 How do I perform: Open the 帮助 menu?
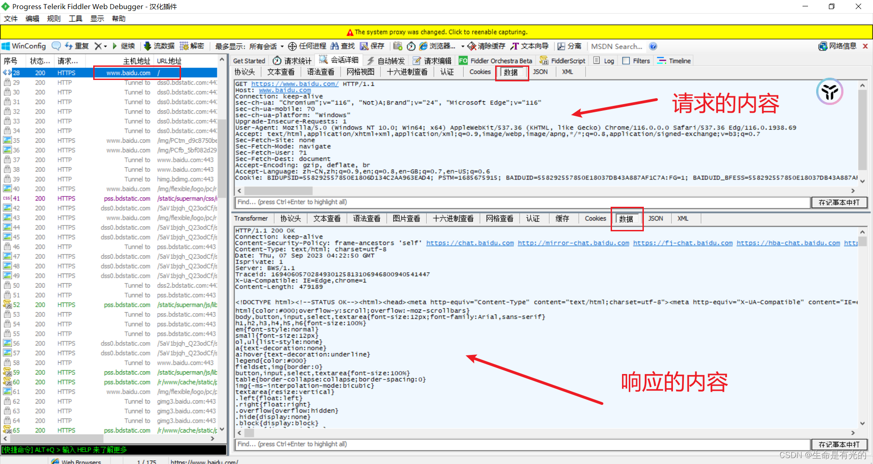[119, 19]
